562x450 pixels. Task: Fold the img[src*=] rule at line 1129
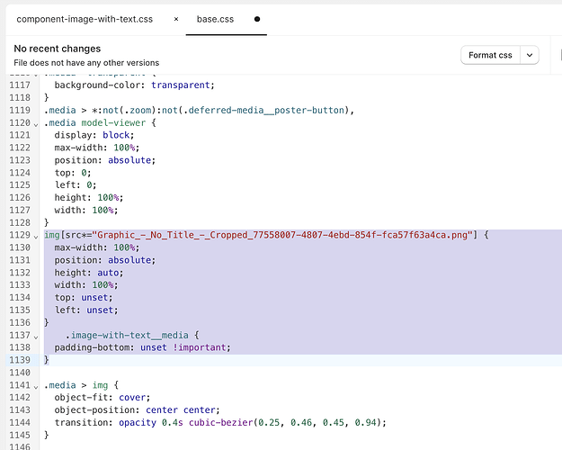(x=35, y=235)
